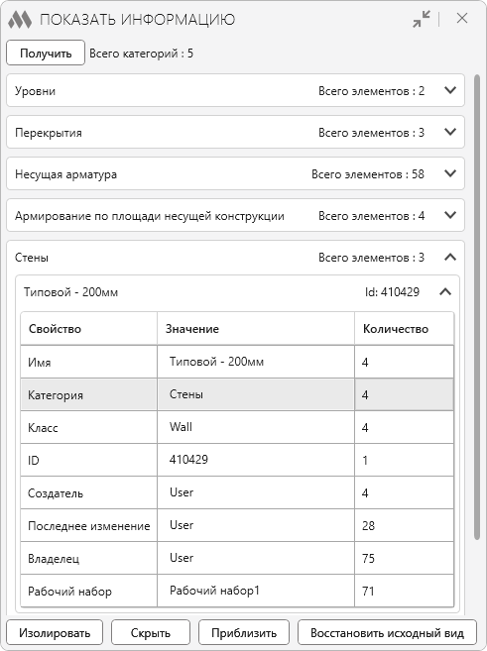Viewport: 487px width, 651px height.
Task: Click the Изолировать button
Action: pyautogui.click(x=55, y=632)
